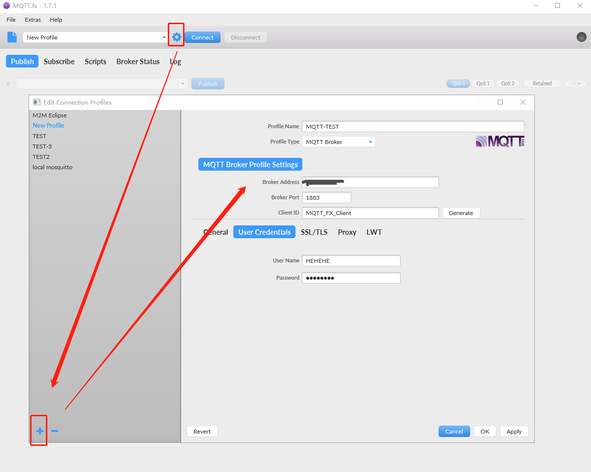Maximize the Edit Connection Profiles dialog
This screenshot has width=591, height=472.
tap(500, 102)
